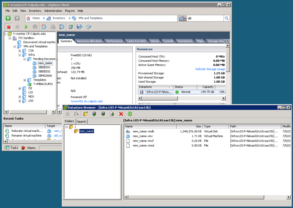
Task: Click the Suspend pause icon
Action: click(17, 27)
